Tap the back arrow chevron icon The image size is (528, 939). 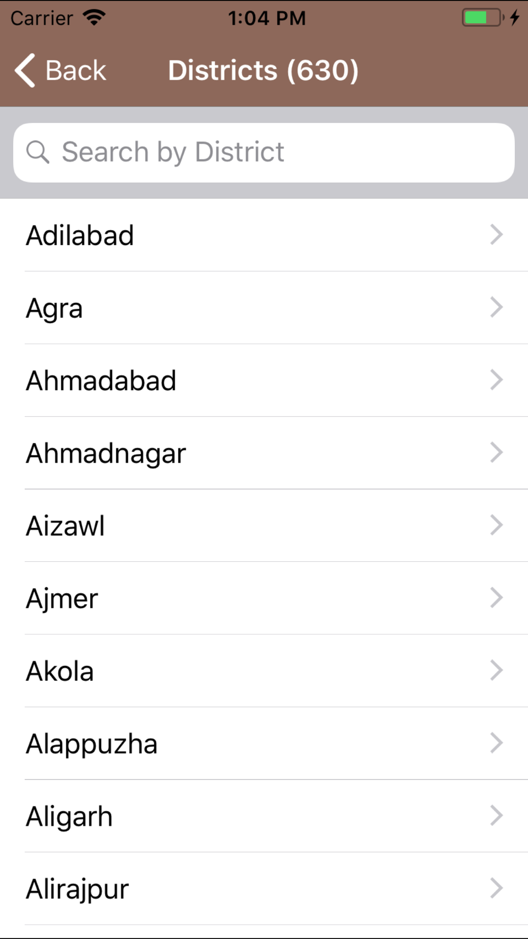click(25, 70)
